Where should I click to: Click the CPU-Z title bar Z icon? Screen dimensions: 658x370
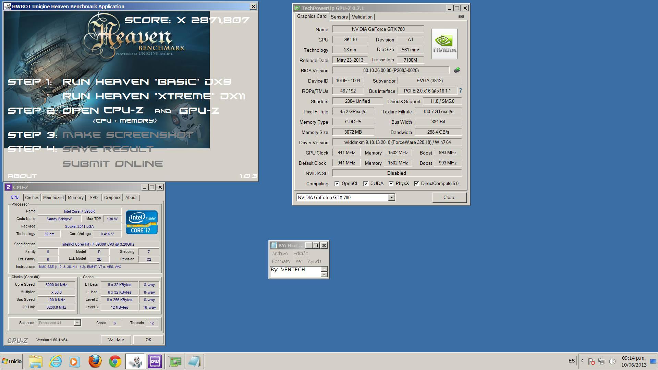(9, 187)
